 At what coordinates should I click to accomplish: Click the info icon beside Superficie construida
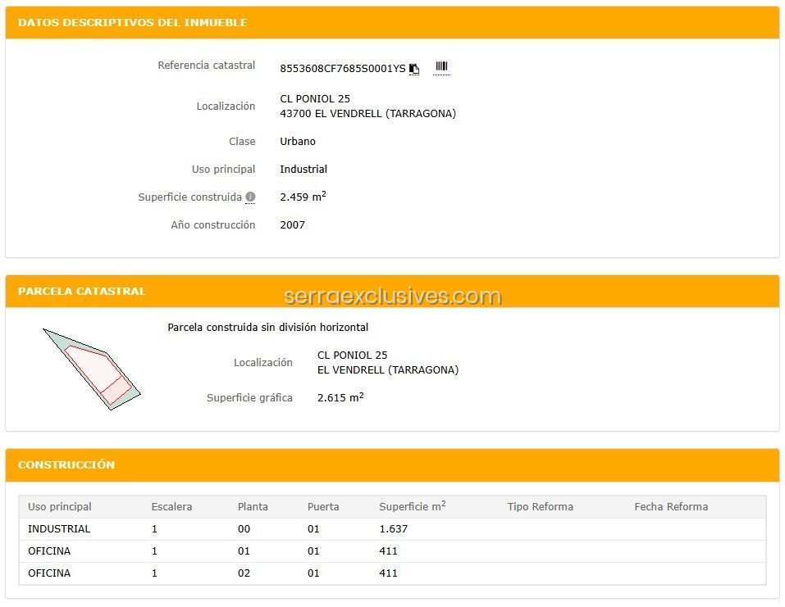tap(250, 197)
